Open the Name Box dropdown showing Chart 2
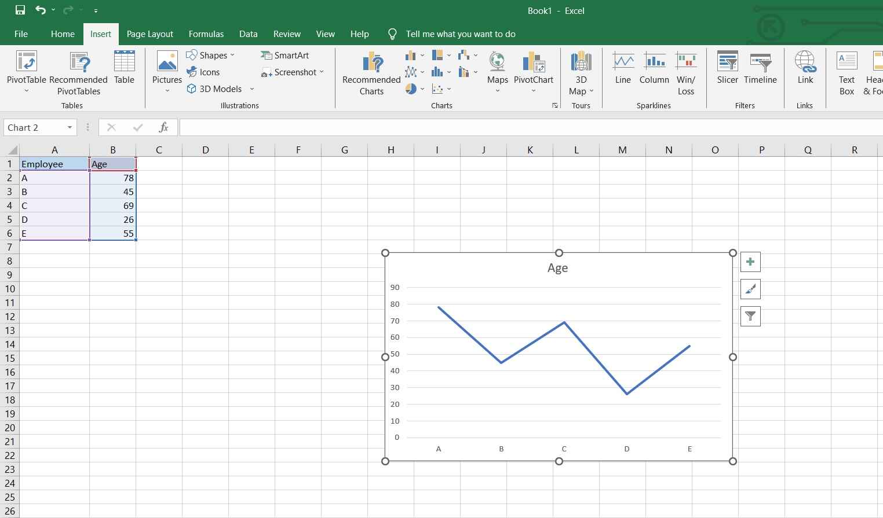883x518 pixels. [69, 127]
